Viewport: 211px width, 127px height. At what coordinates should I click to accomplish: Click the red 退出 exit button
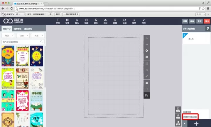[x=207, y=21]
